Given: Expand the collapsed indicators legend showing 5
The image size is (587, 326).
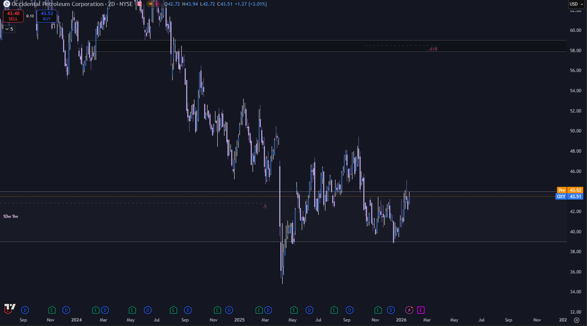Looking at the screenshot, I should click(9, 29).
